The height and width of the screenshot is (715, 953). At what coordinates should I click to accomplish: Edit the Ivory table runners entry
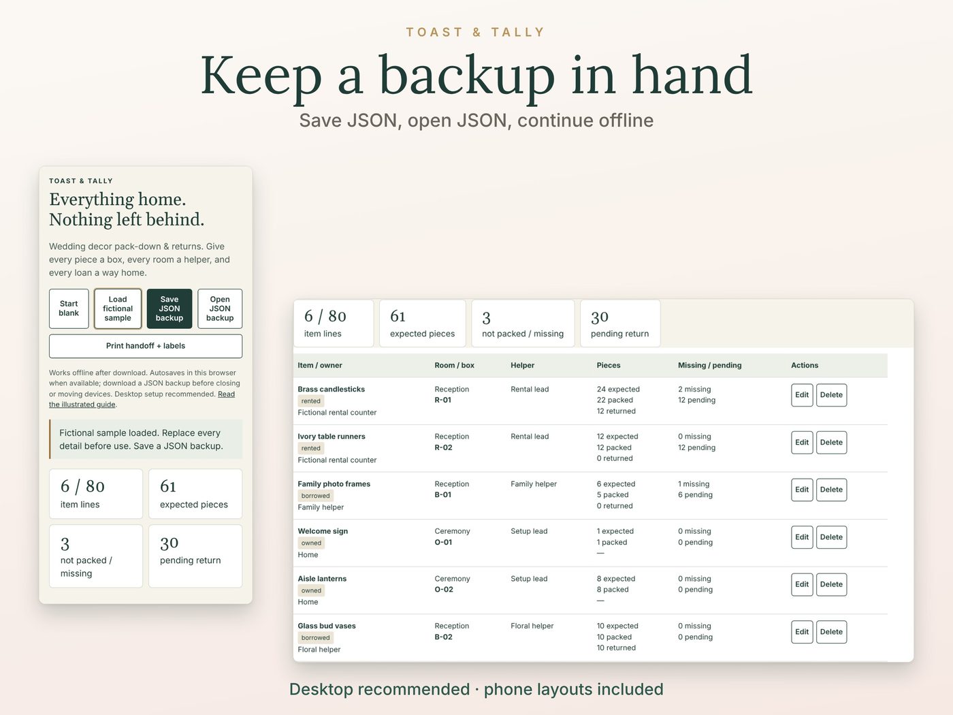point(802,443)
